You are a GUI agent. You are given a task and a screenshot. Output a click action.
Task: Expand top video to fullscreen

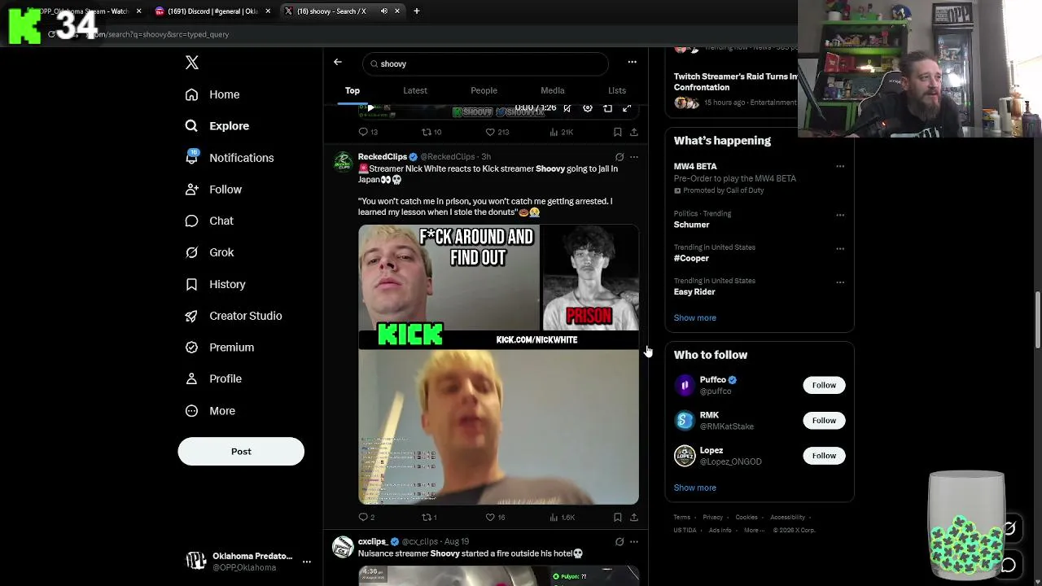click(x=627, y=108)
